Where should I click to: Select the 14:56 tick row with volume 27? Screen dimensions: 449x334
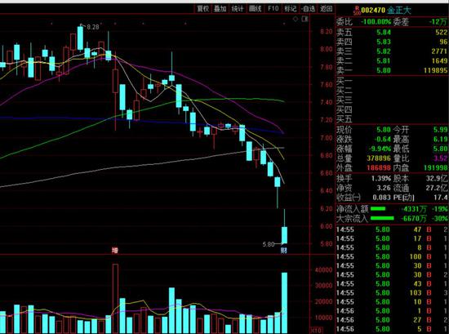[x=392, y=320]
